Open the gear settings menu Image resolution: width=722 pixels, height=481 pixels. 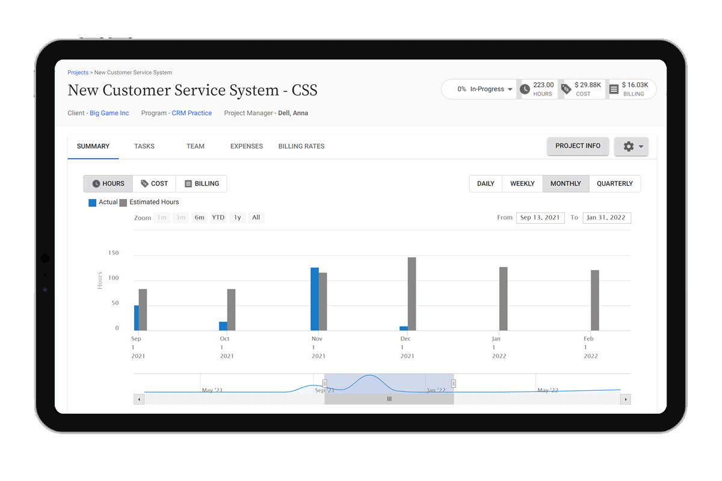(631, 147)
